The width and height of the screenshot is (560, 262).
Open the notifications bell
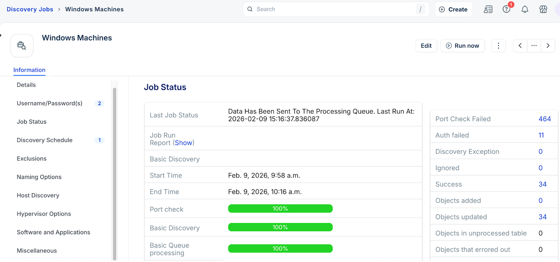pyautogui.click(x=525, y=9)
